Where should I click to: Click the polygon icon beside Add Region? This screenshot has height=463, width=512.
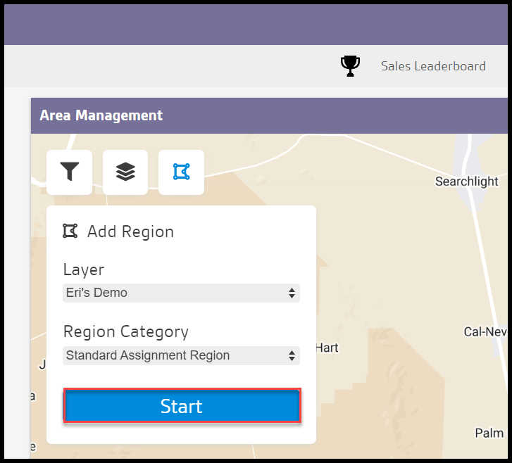(x=70, y=231)
